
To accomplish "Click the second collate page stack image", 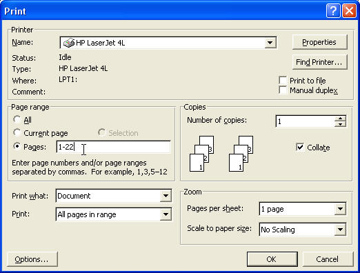I will tap(241, 154).
